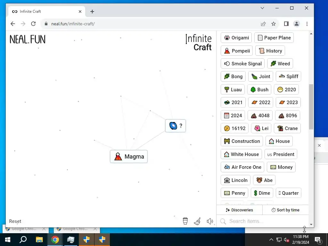
Task: Pick the 2023 item
Action: pyautogui.click(x=288, y=102)
